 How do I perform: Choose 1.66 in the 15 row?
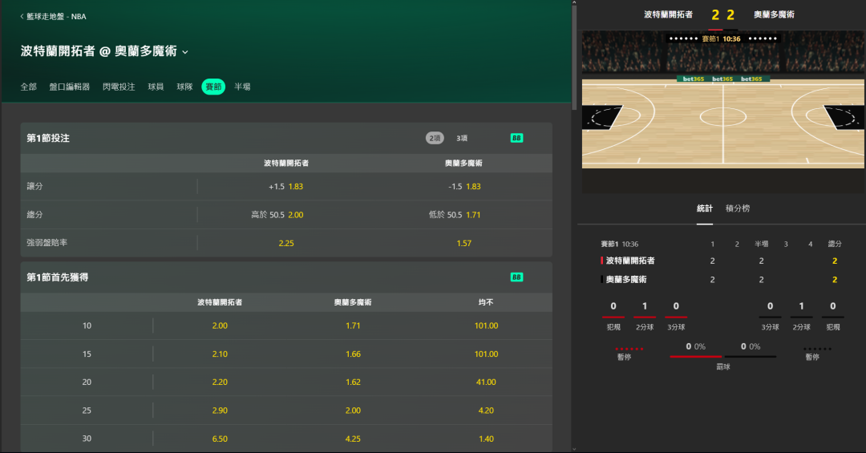pyautogui.click(x=353, y=354)
